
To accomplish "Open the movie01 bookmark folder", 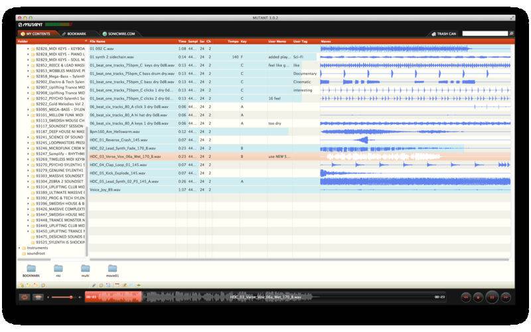I will [112, 269].
